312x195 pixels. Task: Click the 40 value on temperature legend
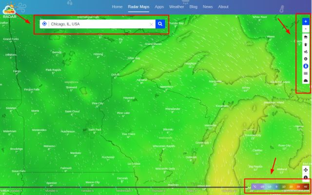pyautogui.click(x=306, y=187)
